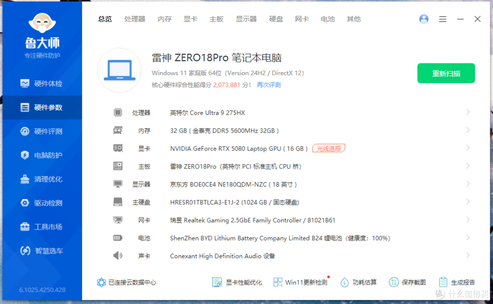
Task: Switch to the 硬盘 tab
Action: (276, 19)
